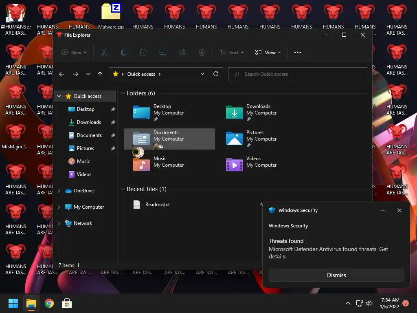The width and height of the screenshot is (417, 313).
Task: Go forward with the right arrow
Action: point(75,74)
